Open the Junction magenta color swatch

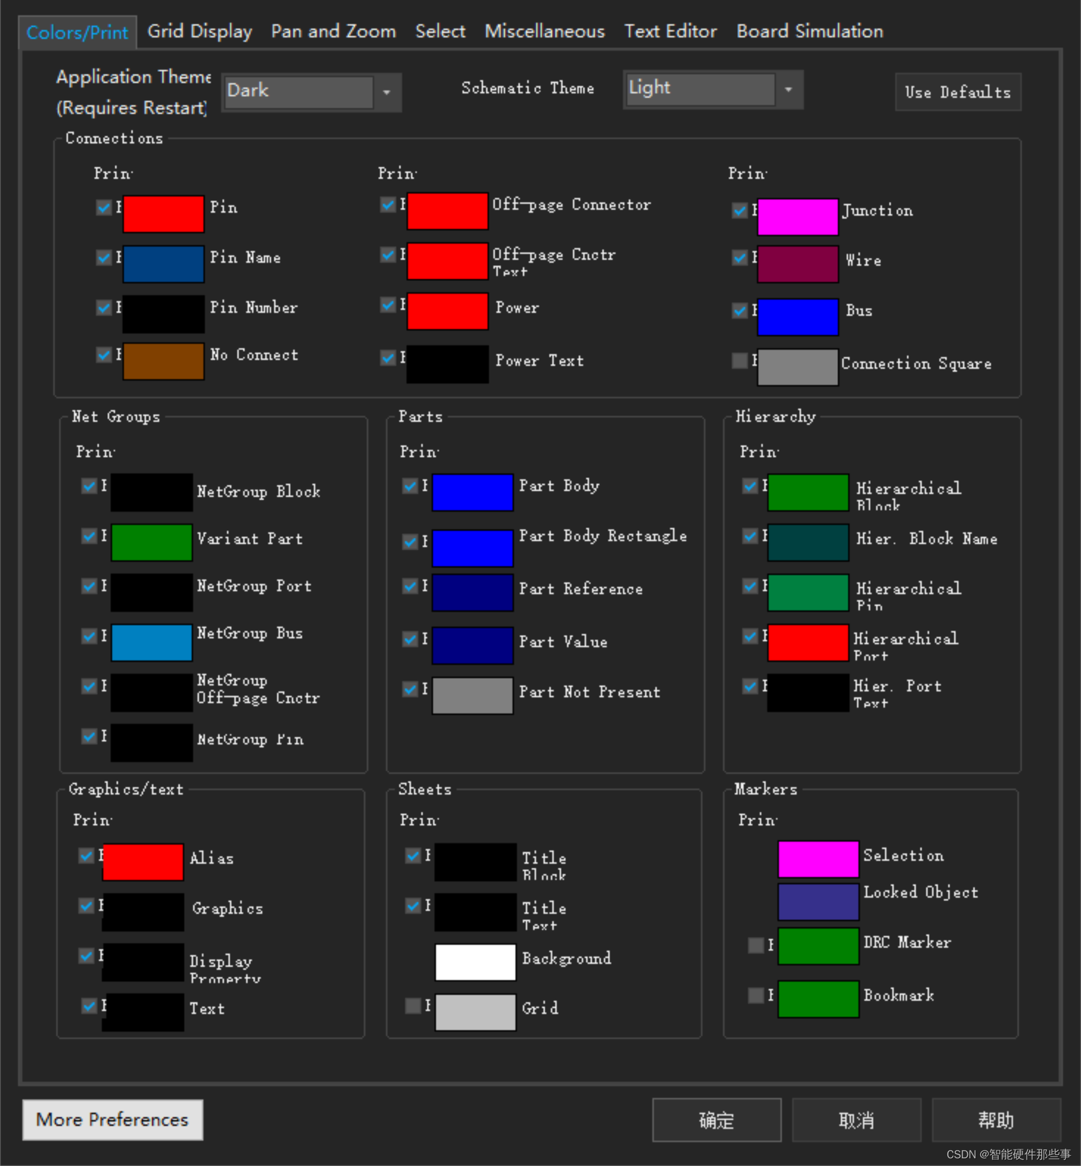[797, 216]
